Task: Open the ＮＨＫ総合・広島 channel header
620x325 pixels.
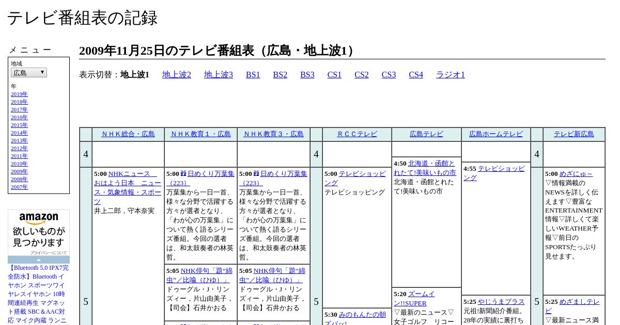Action: 128,134
